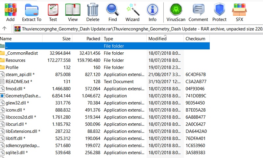This screenshot has width=263, height=158.
Task: Click the fmod.dll file icon
Action: click(2, 89)
